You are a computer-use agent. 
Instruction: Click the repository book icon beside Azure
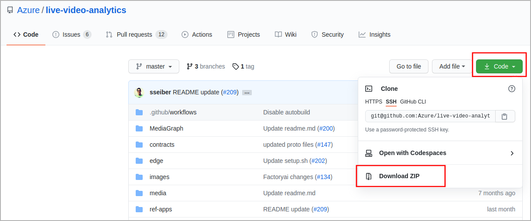coord(10,10)
